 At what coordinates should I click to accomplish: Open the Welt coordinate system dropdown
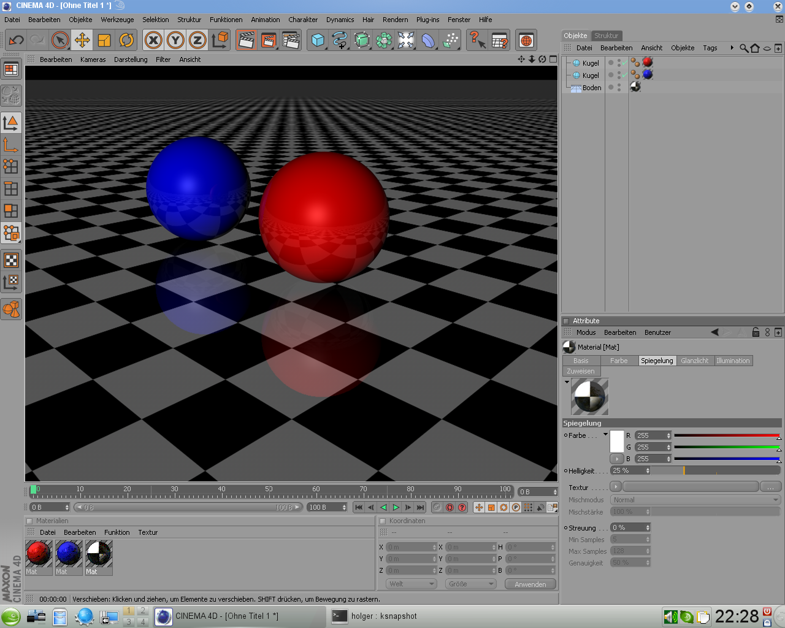(411, 584)
